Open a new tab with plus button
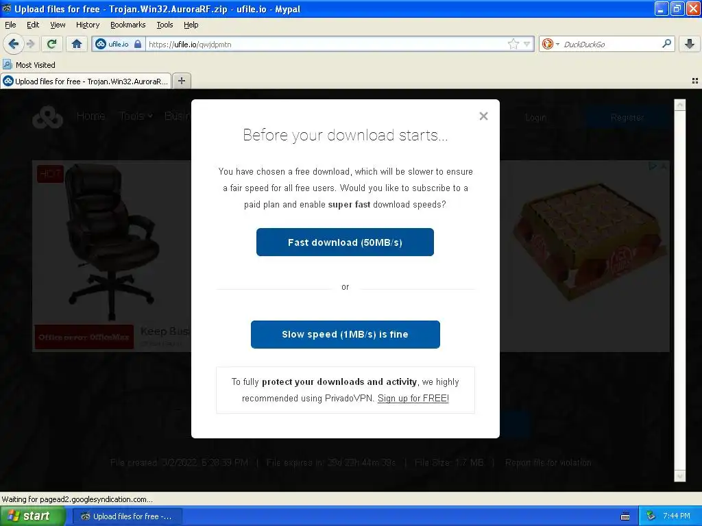The width and height of the screenshot is (702, 526). 181,81
